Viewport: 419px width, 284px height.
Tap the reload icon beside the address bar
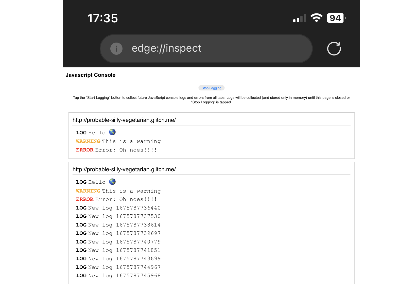tap(334, 48)
